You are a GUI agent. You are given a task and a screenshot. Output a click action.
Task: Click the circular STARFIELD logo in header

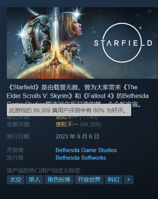pos(123,43)
